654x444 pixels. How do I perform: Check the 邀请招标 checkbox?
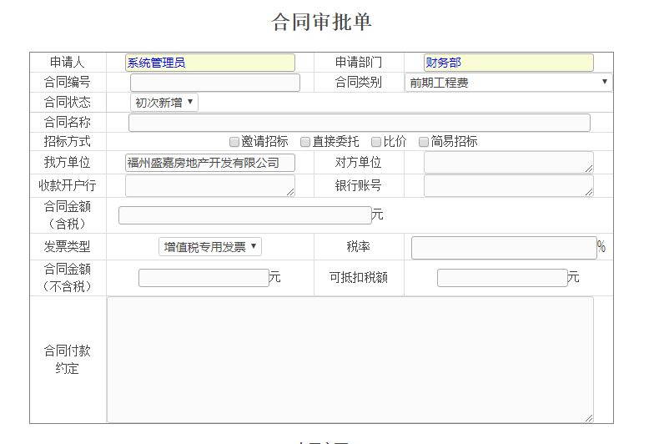tap(235, 142)
